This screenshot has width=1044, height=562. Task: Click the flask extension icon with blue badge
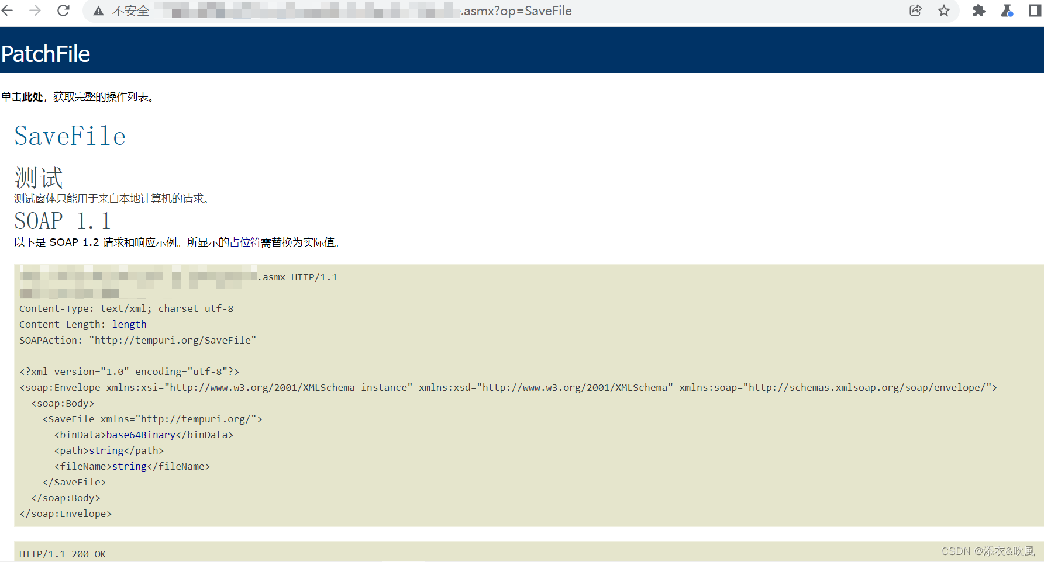[1007, 11]
